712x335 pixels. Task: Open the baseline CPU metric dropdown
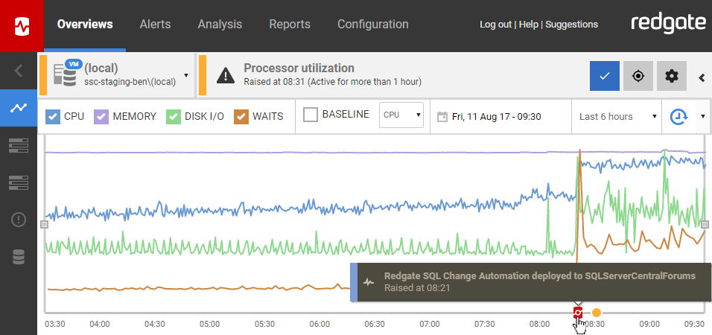[x=401, y=115]
